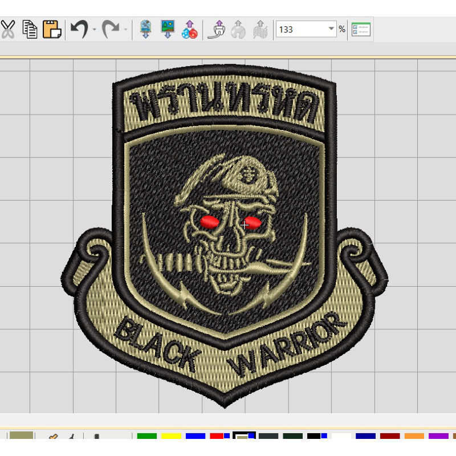Open the Undo history dropdown arrow
The image size is (456, 456).
click(94, 30)
